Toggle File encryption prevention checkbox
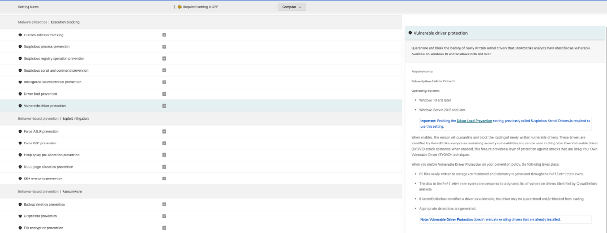The image size is (607, 233). (164, 228)
